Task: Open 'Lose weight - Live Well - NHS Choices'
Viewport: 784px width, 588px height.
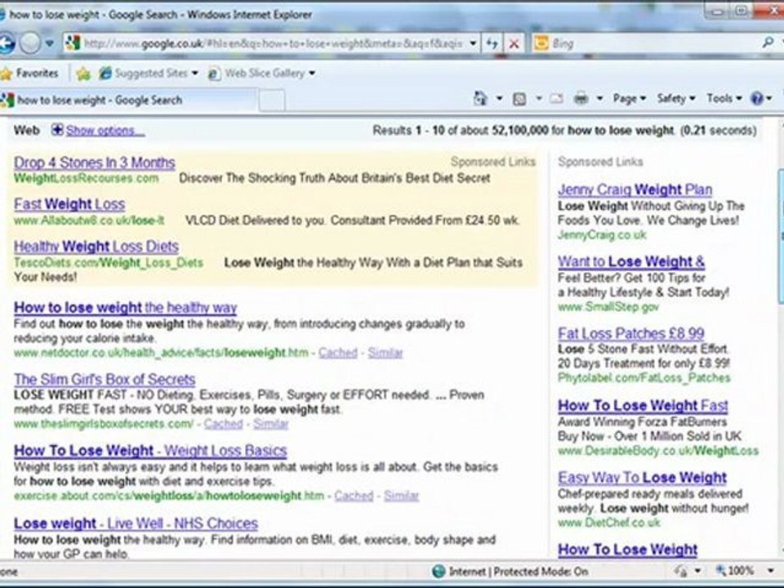Action: (x=136, y=523)
